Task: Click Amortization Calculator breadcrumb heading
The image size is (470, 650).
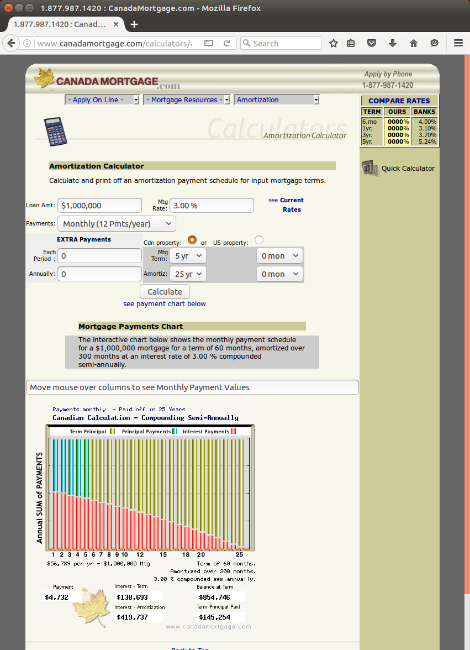Action: 305,135
